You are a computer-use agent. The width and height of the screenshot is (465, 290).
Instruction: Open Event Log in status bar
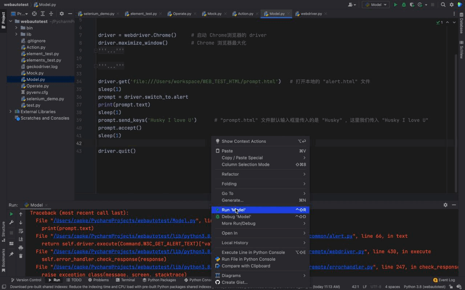click(x=444, y=280)
